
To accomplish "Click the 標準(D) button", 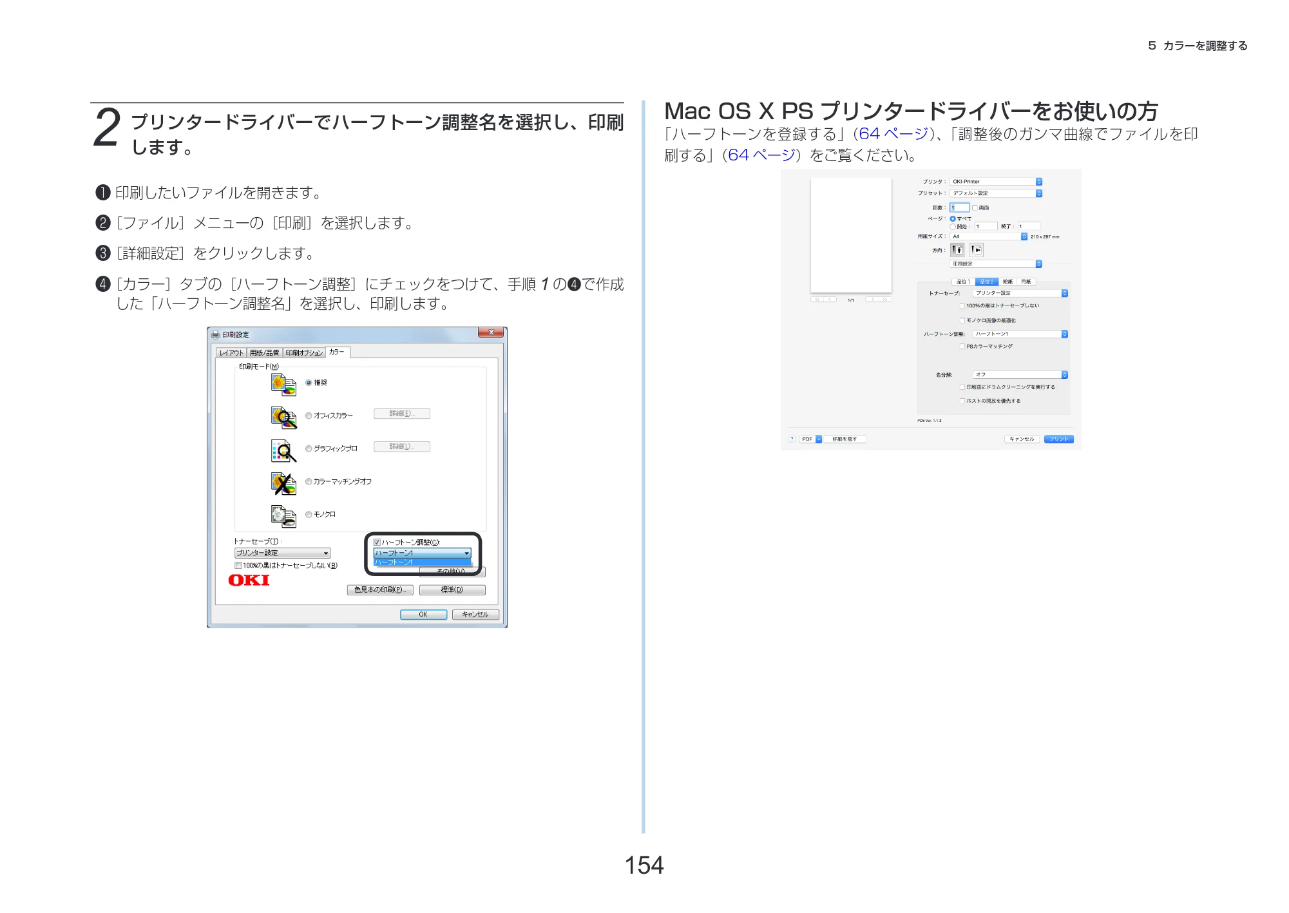I will coord(452,590).
